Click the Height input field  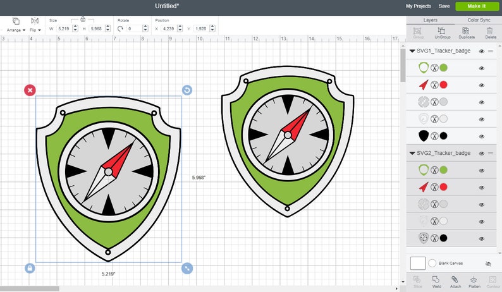(96, 28)
